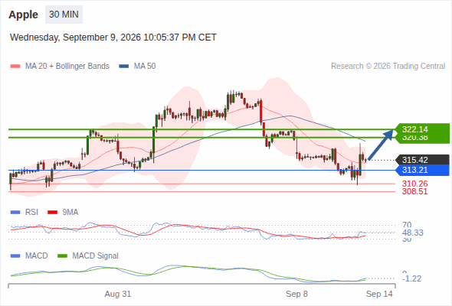The width and height of the screenshot is (452, 306).
Task: Click the red 9MA legend swatch
Action: click(52, 213)
